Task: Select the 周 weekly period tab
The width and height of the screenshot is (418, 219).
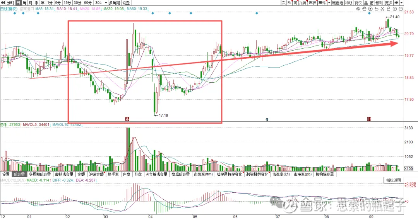Action: (x=24, y=3)
